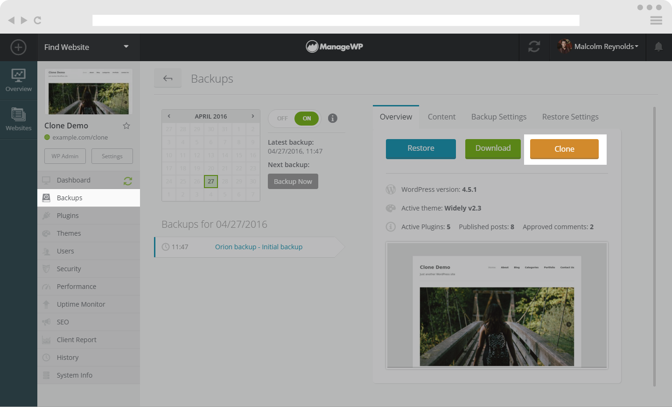672x407 pixels.
Task: Go to previous month in calendar
Action: point(169,116)
